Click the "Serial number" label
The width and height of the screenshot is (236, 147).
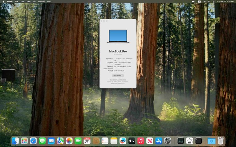(108, 68)
